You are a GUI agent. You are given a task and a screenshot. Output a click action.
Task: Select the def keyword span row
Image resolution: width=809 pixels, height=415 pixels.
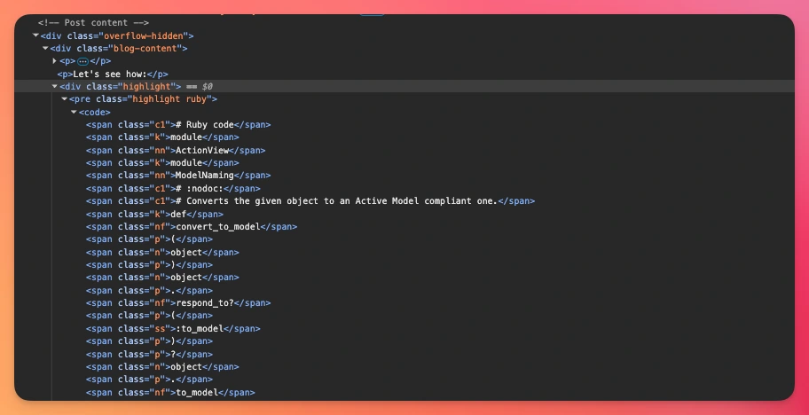tap(154, 214)
